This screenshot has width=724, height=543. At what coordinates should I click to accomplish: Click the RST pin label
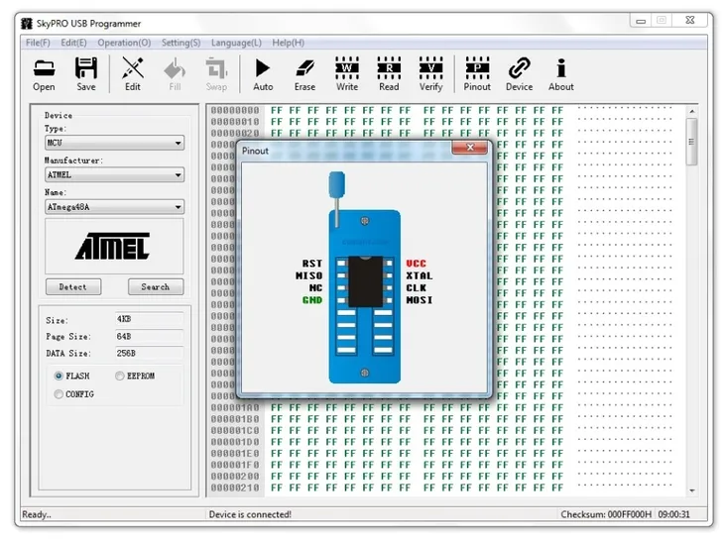click(x=312, y=264)
